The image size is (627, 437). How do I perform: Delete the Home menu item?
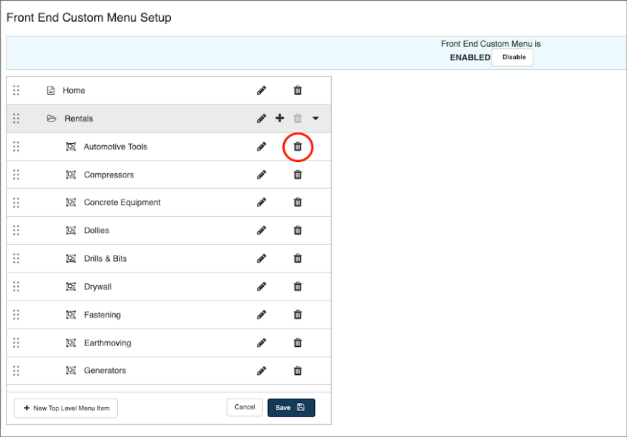point(298,90)
